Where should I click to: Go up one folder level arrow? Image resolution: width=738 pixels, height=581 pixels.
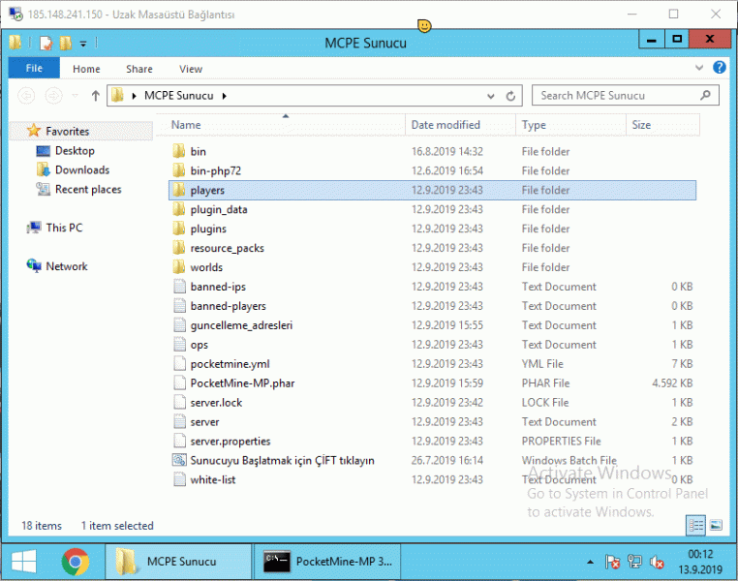(x=96, y=96)
